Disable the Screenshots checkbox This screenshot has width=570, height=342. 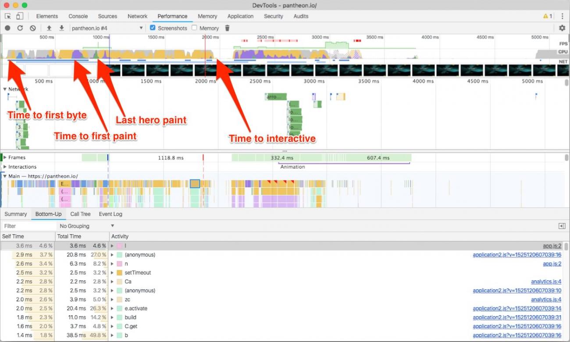(153, 28)
